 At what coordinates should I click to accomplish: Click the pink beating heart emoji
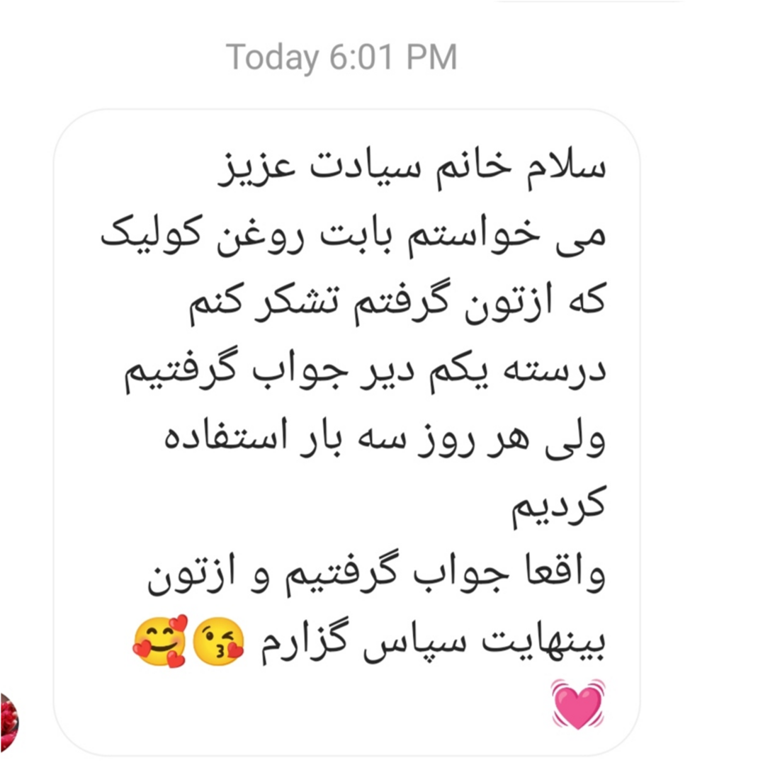click(578, 704)
